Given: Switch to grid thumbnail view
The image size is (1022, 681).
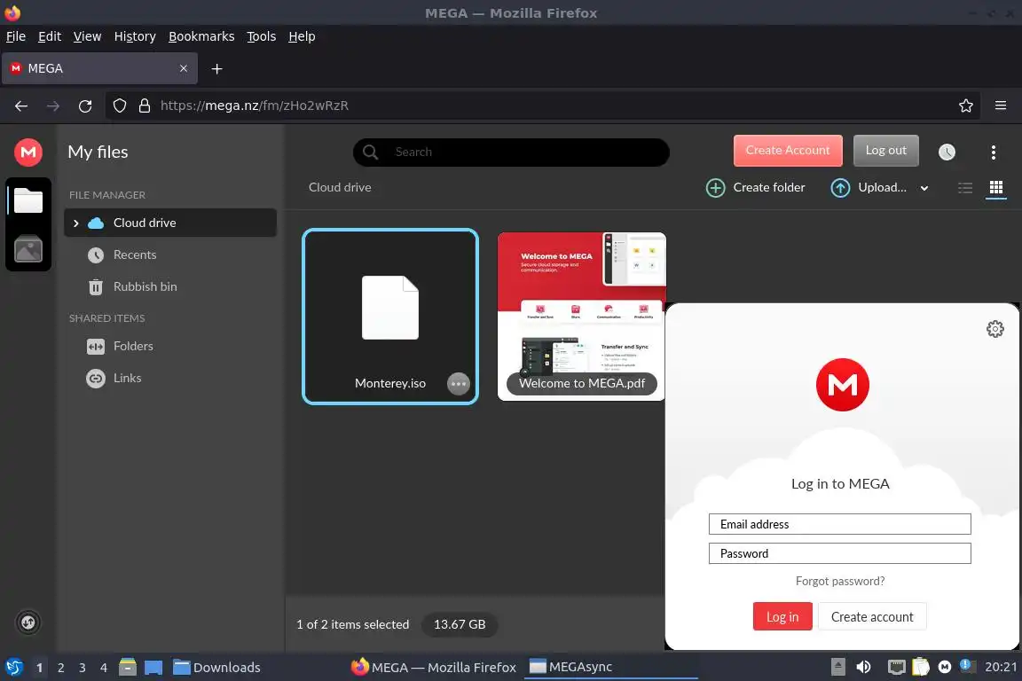Looking at the screenshot, I should tap(996, 188).
